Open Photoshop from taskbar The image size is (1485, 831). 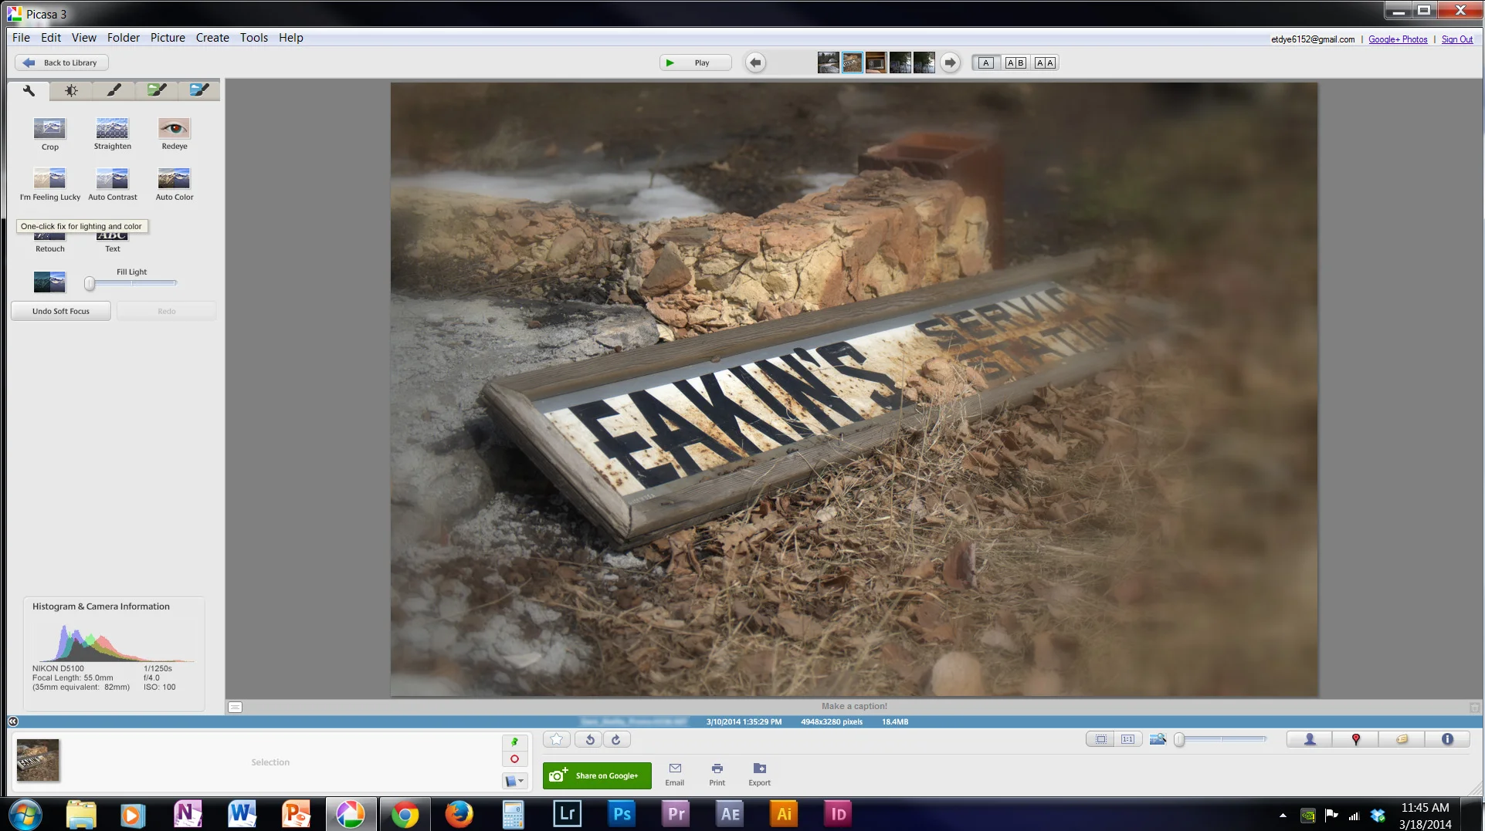(621, 813)
